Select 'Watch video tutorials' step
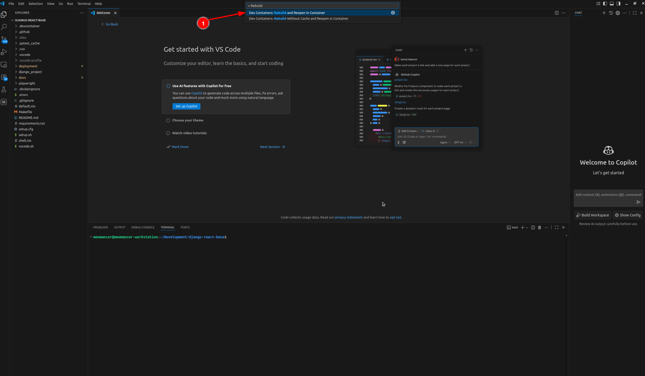This screenshot has width=645, height=376. tap(189, 133)
